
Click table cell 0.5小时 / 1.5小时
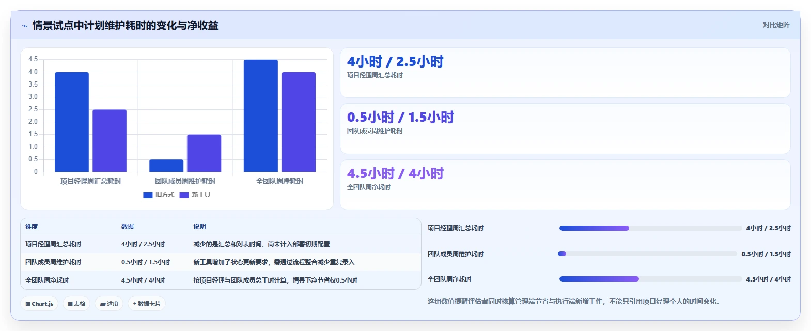point(146,262)
